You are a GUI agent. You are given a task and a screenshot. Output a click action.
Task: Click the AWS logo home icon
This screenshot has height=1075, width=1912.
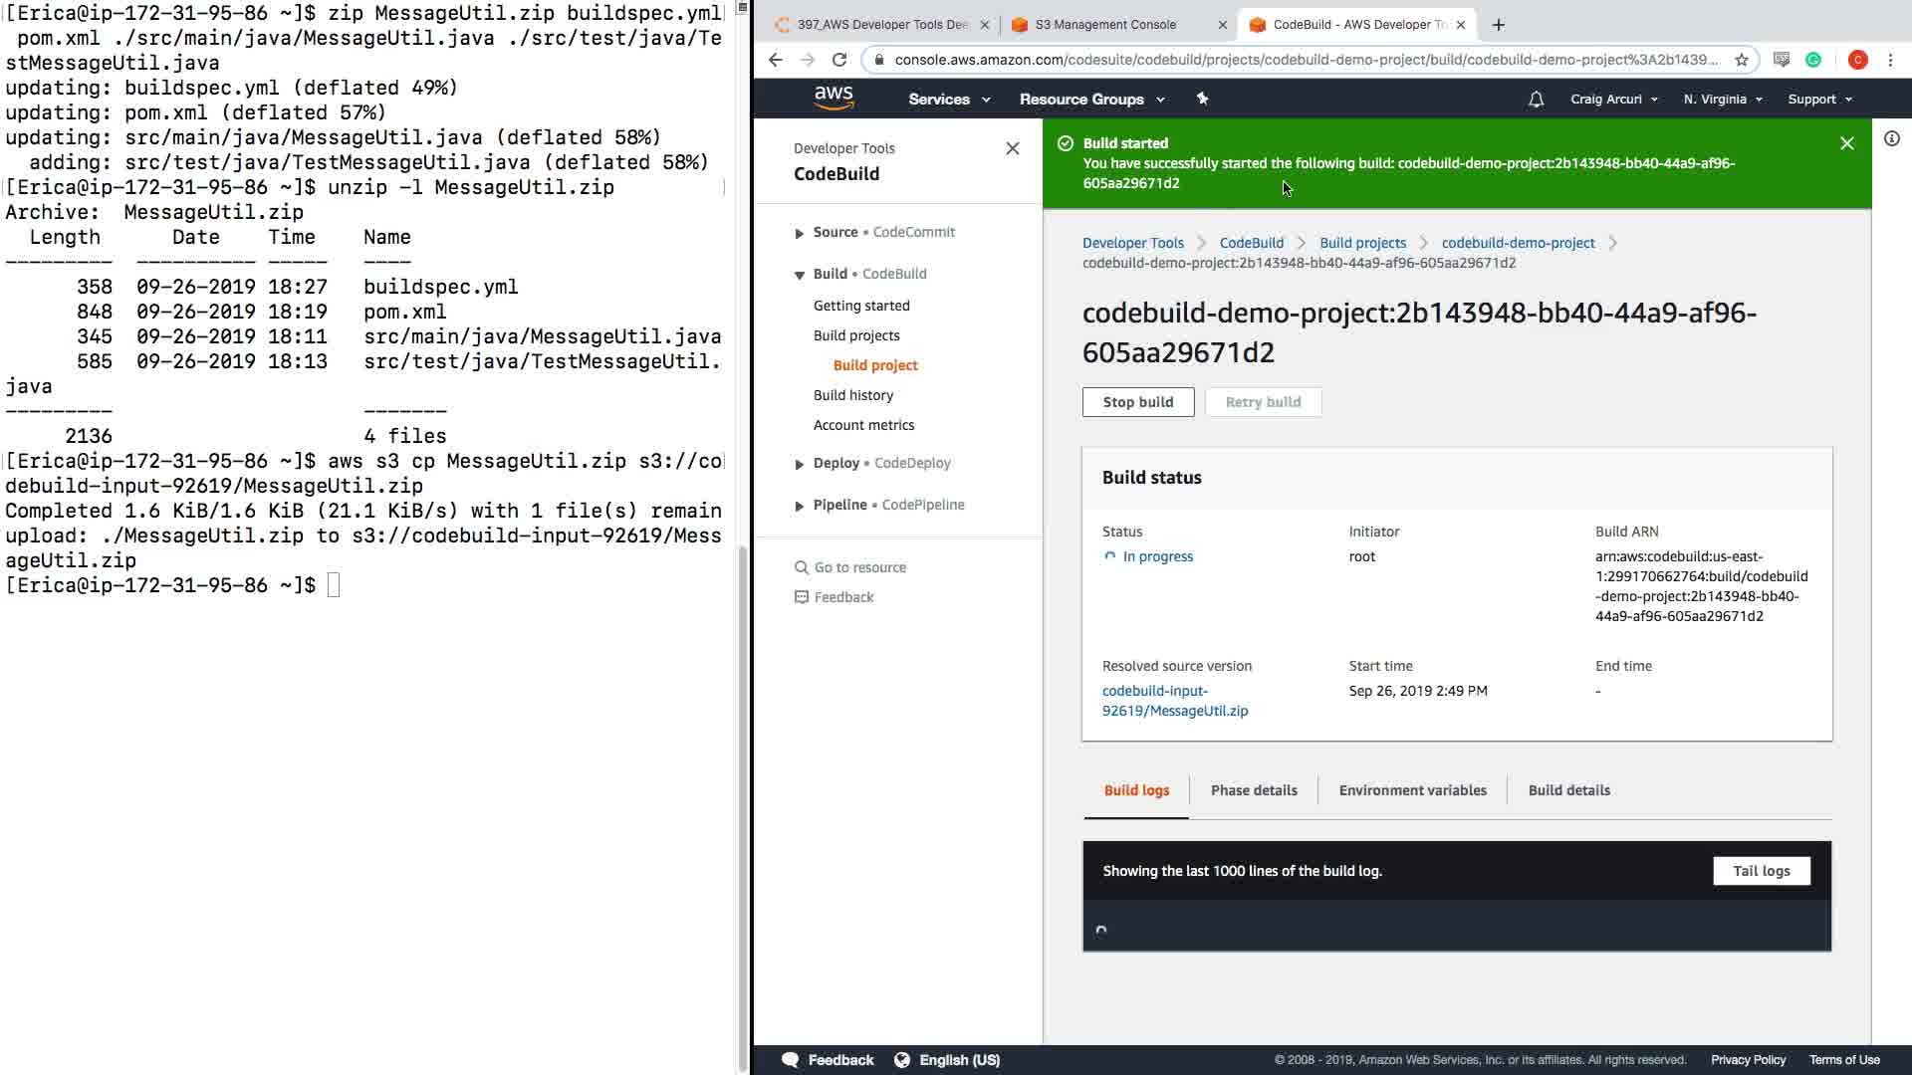coord(834,98)
